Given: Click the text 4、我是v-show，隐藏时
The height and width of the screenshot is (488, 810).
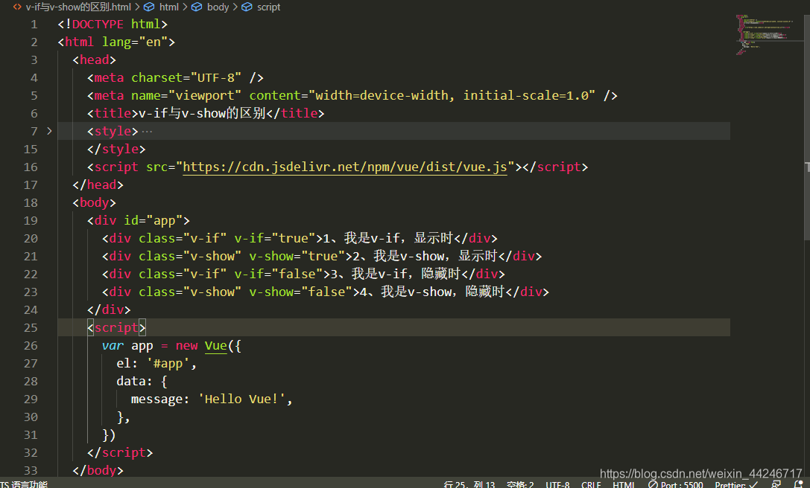Looking at the screenshot, I should (432, 292).
